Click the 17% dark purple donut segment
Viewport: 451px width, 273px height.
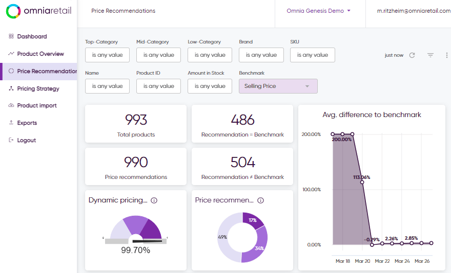253,220
